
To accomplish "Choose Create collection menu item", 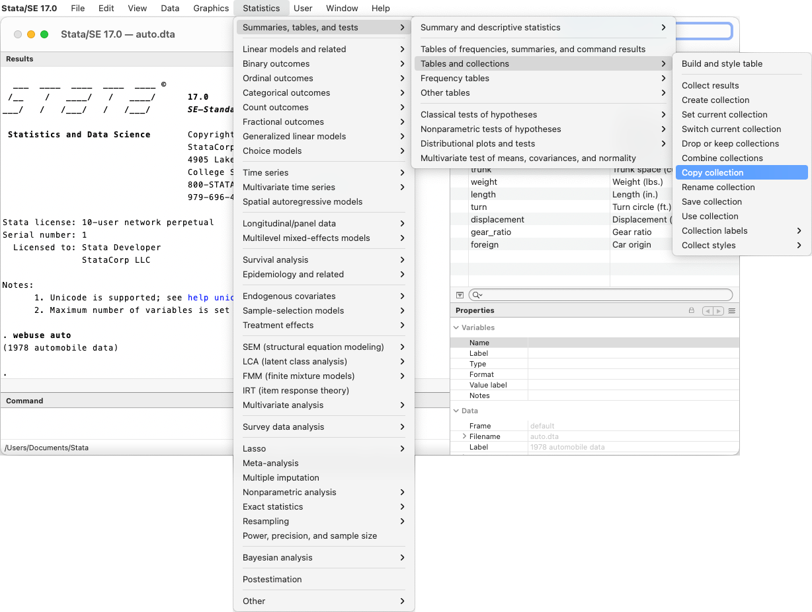I will point(741,100).
